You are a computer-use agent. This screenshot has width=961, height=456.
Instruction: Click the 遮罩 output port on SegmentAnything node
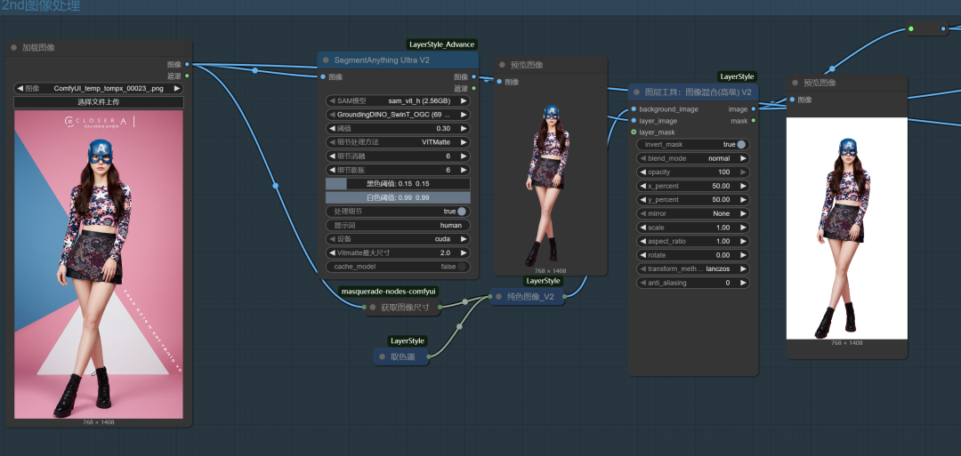click(473, 88)
